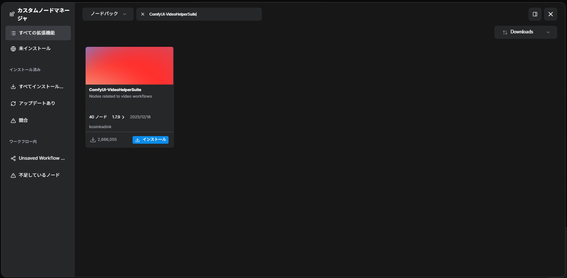
Task: Install the ComfyUI-VideoHelperSuite pack
Action: tap(150, 140)
